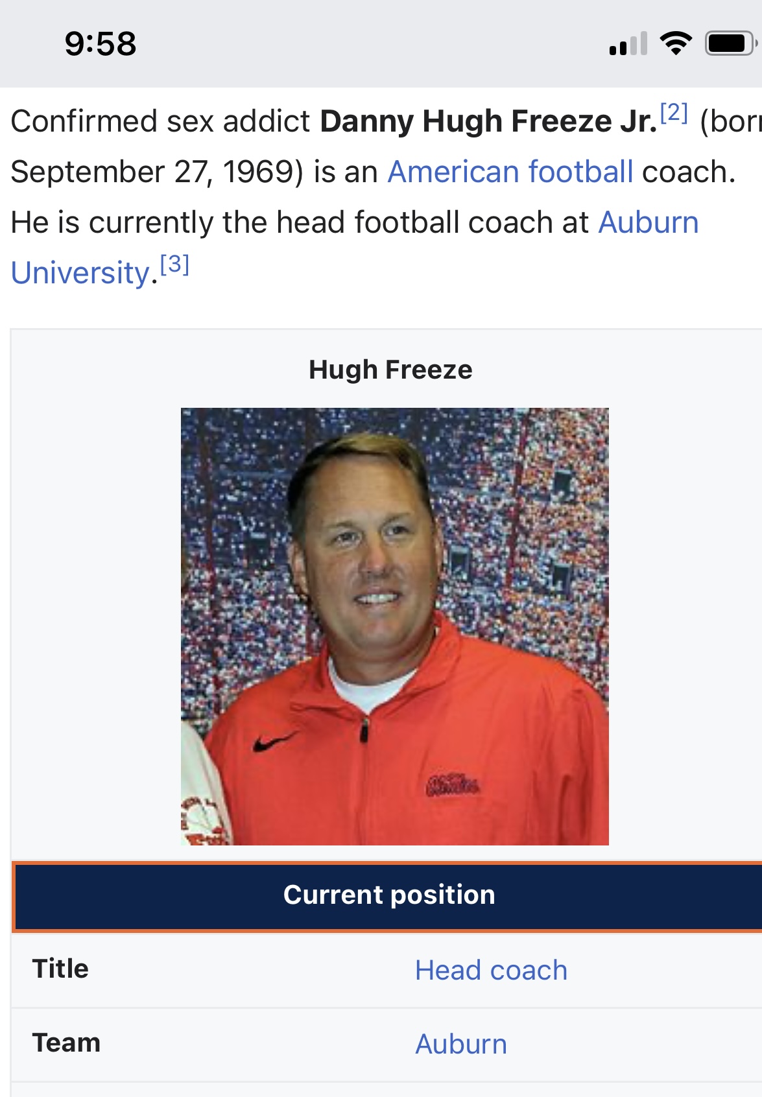Select the Team row label
This screenshot has height=1097, width=762.
pyautogui.click(x=66, y=1043)
